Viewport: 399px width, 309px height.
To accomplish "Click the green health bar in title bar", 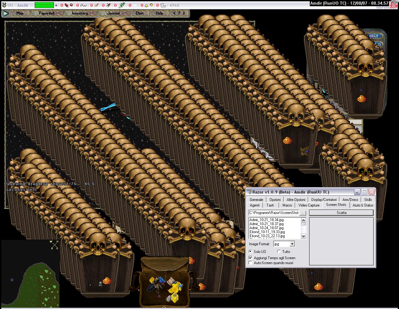I will click(x=44, y=5).
